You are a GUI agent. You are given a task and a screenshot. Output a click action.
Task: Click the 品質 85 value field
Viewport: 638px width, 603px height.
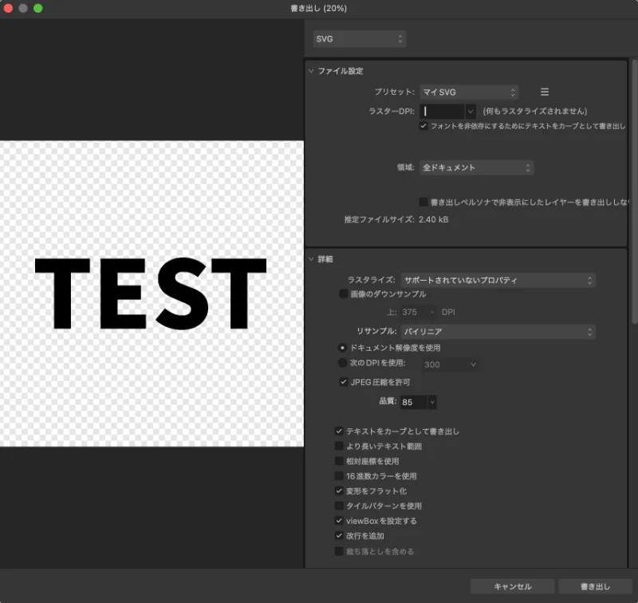(414, 402)
